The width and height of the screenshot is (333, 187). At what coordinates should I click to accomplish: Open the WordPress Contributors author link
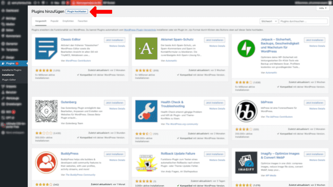coord(78,61)
